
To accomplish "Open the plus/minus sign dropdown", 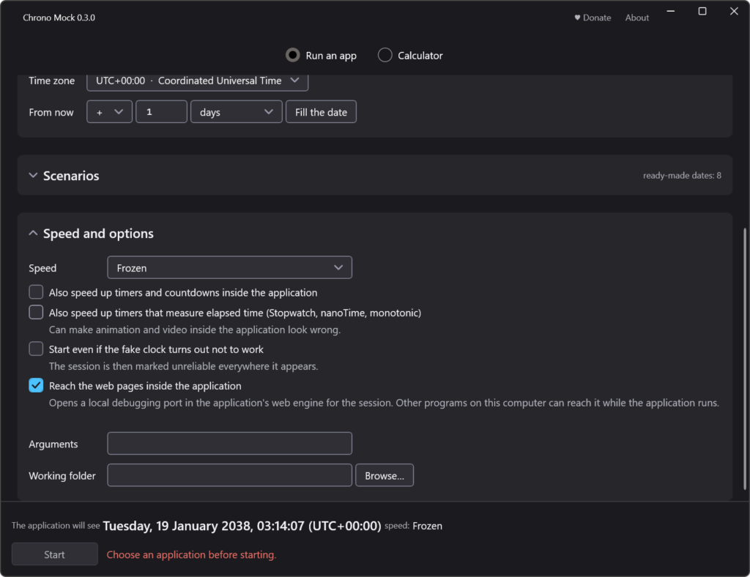I will [x=109, y=112].
